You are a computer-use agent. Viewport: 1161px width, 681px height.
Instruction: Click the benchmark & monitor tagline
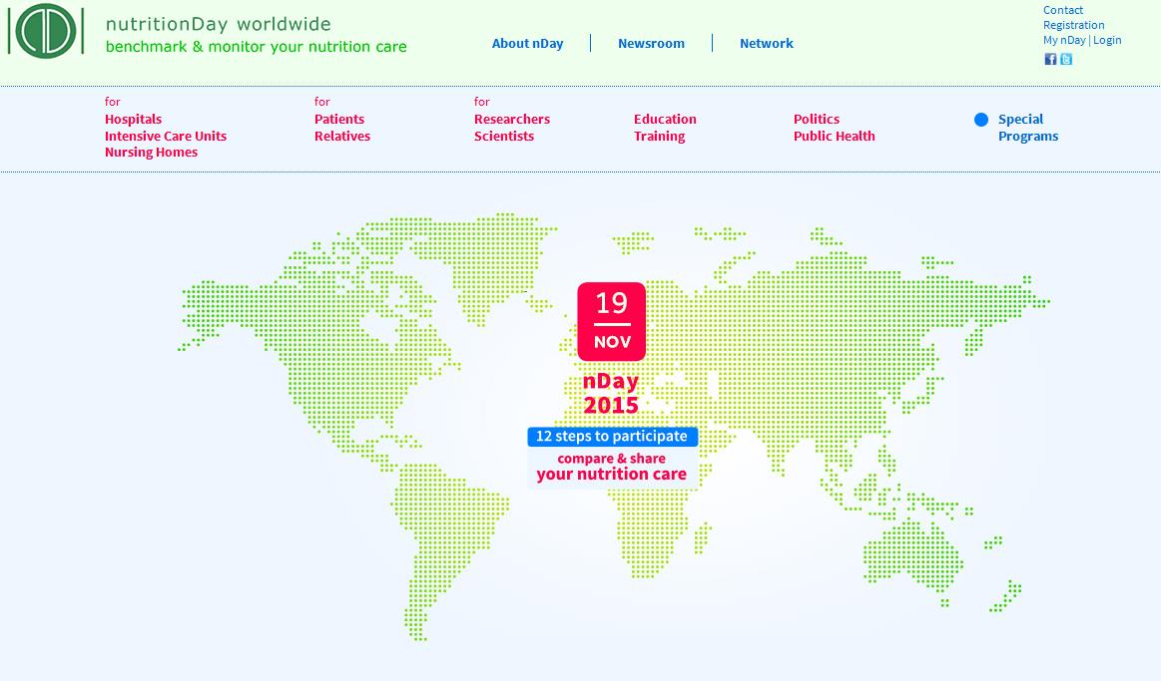(x=257, y=47)
